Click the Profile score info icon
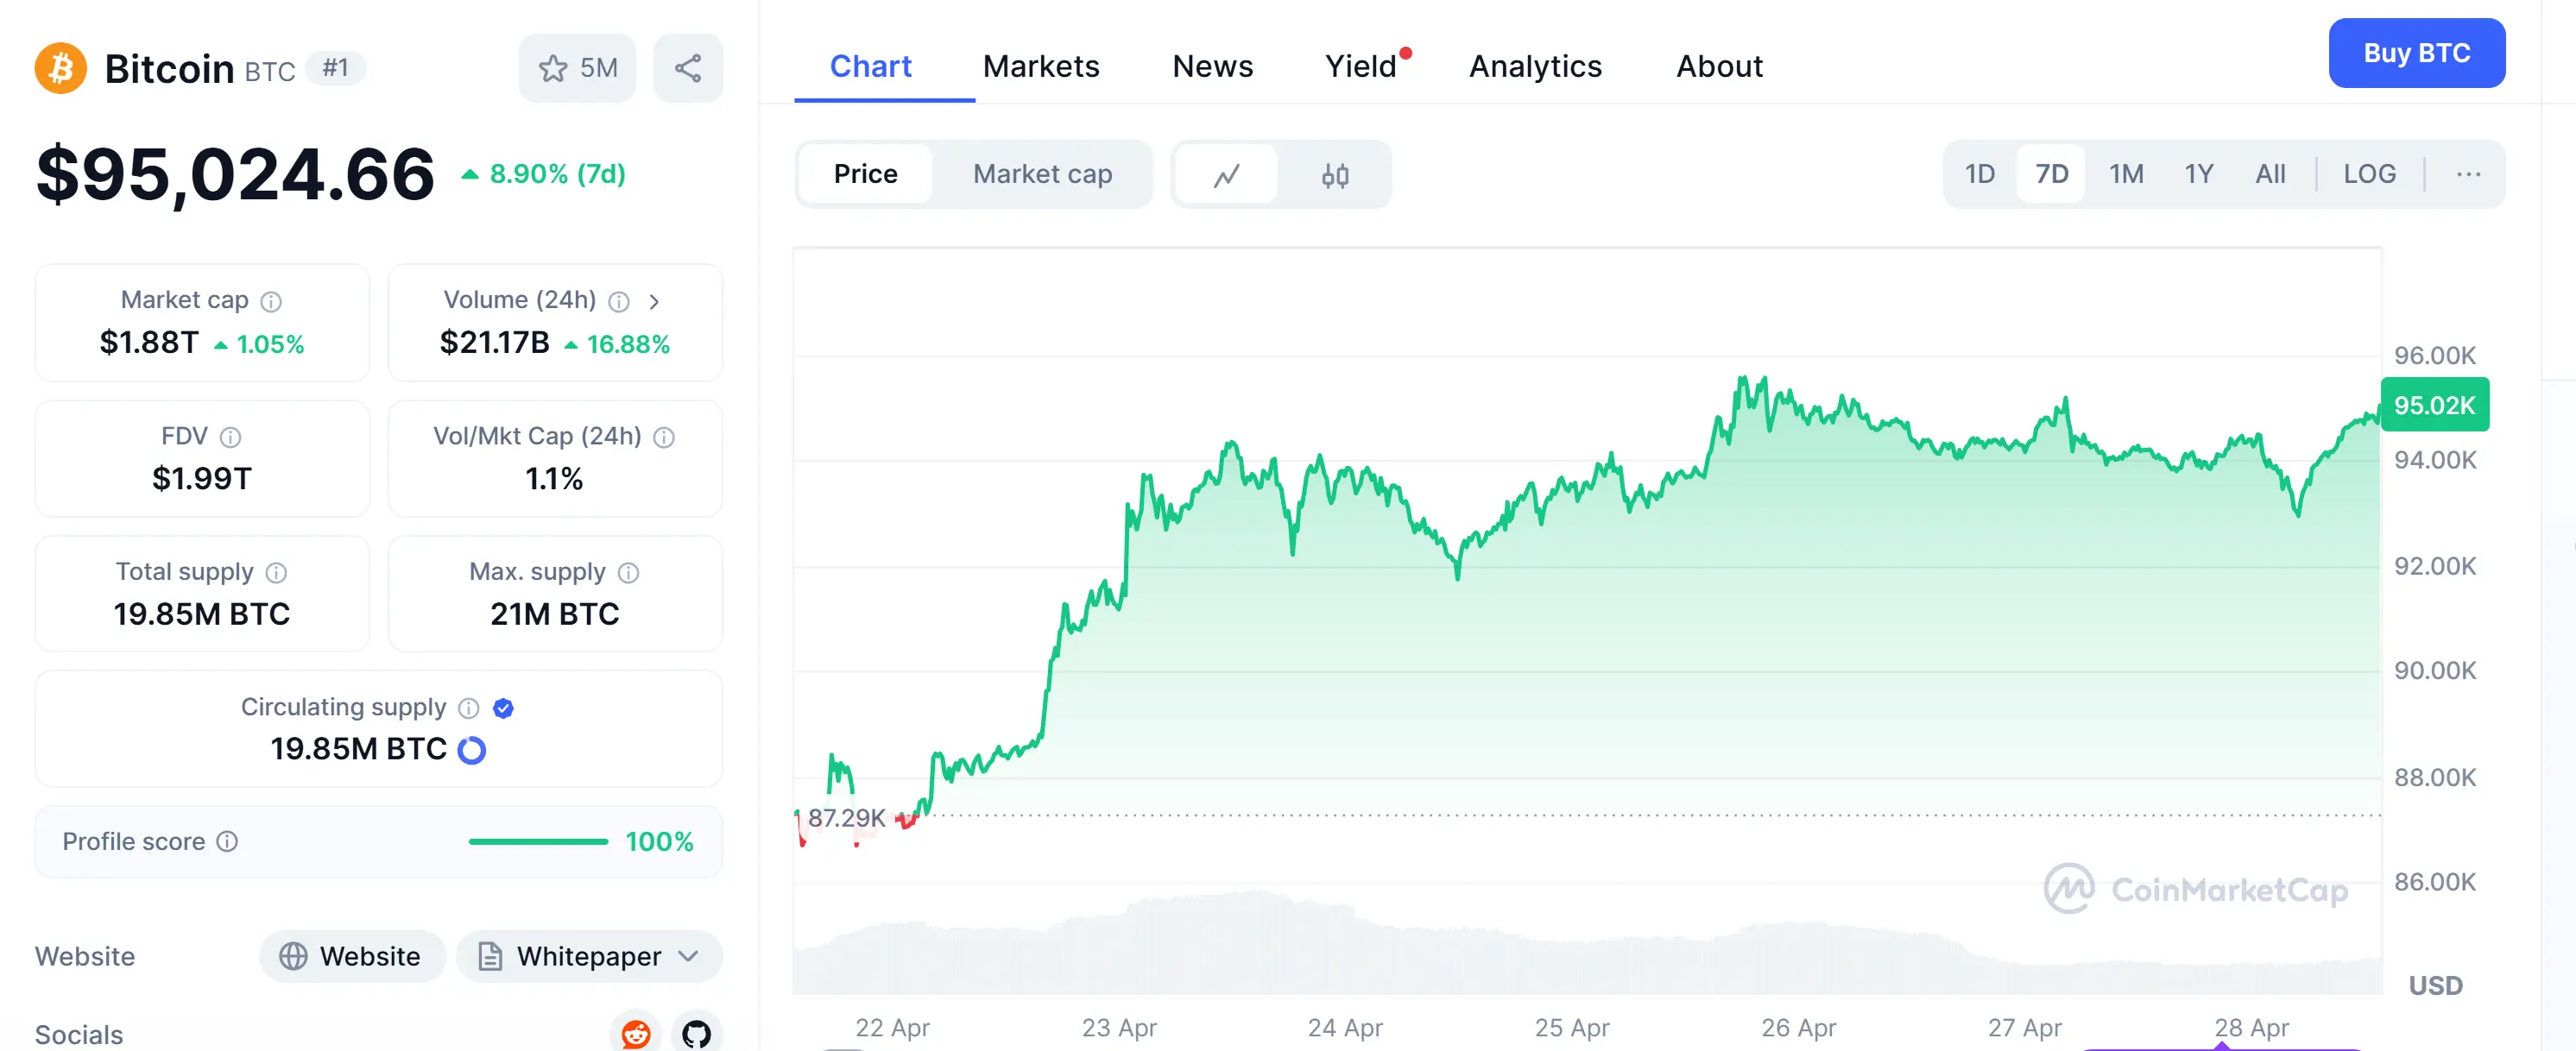2576x1051 pixels. pyautogui.click(x=228, y=841)
